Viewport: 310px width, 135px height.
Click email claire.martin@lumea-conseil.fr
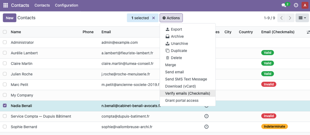127,64
